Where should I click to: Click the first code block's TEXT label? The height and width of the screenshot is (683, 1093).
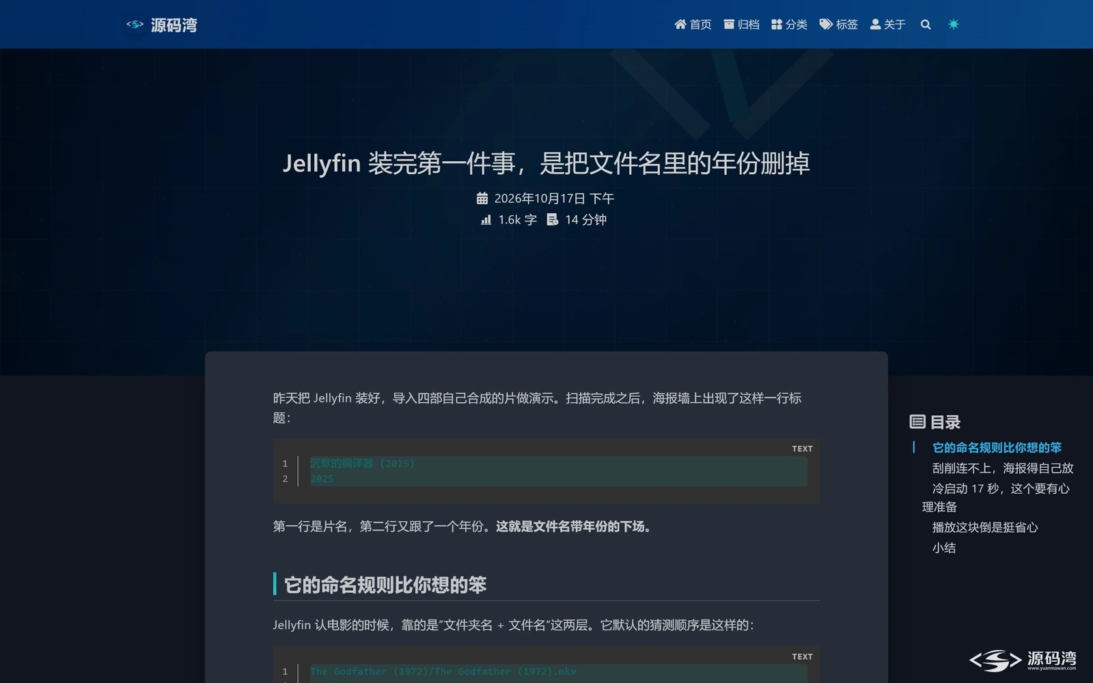(802, 449)
